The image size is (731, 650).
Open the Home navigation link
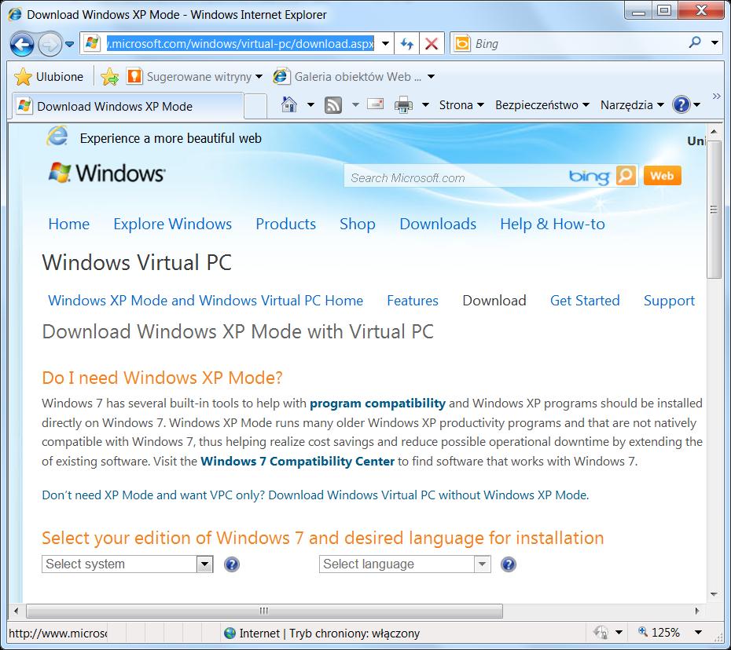tap(69, 224)
